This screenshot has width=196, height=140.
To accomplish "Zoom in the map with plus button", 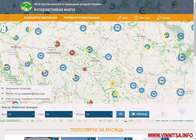I will [4, 26].
